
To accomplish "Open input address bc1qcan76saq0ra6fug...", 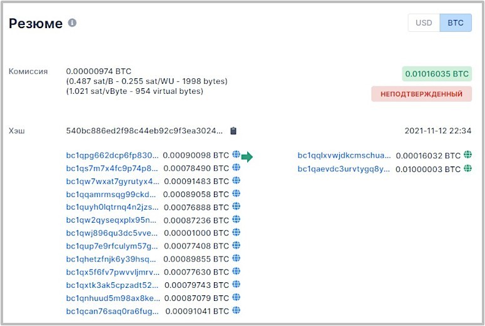I will point(112,311).
